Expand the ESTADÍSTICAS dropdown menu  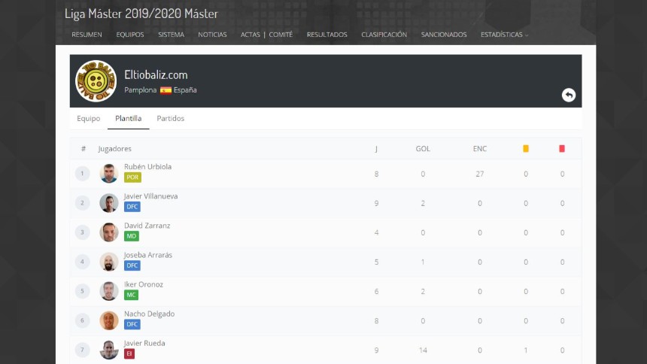(504, 35)
